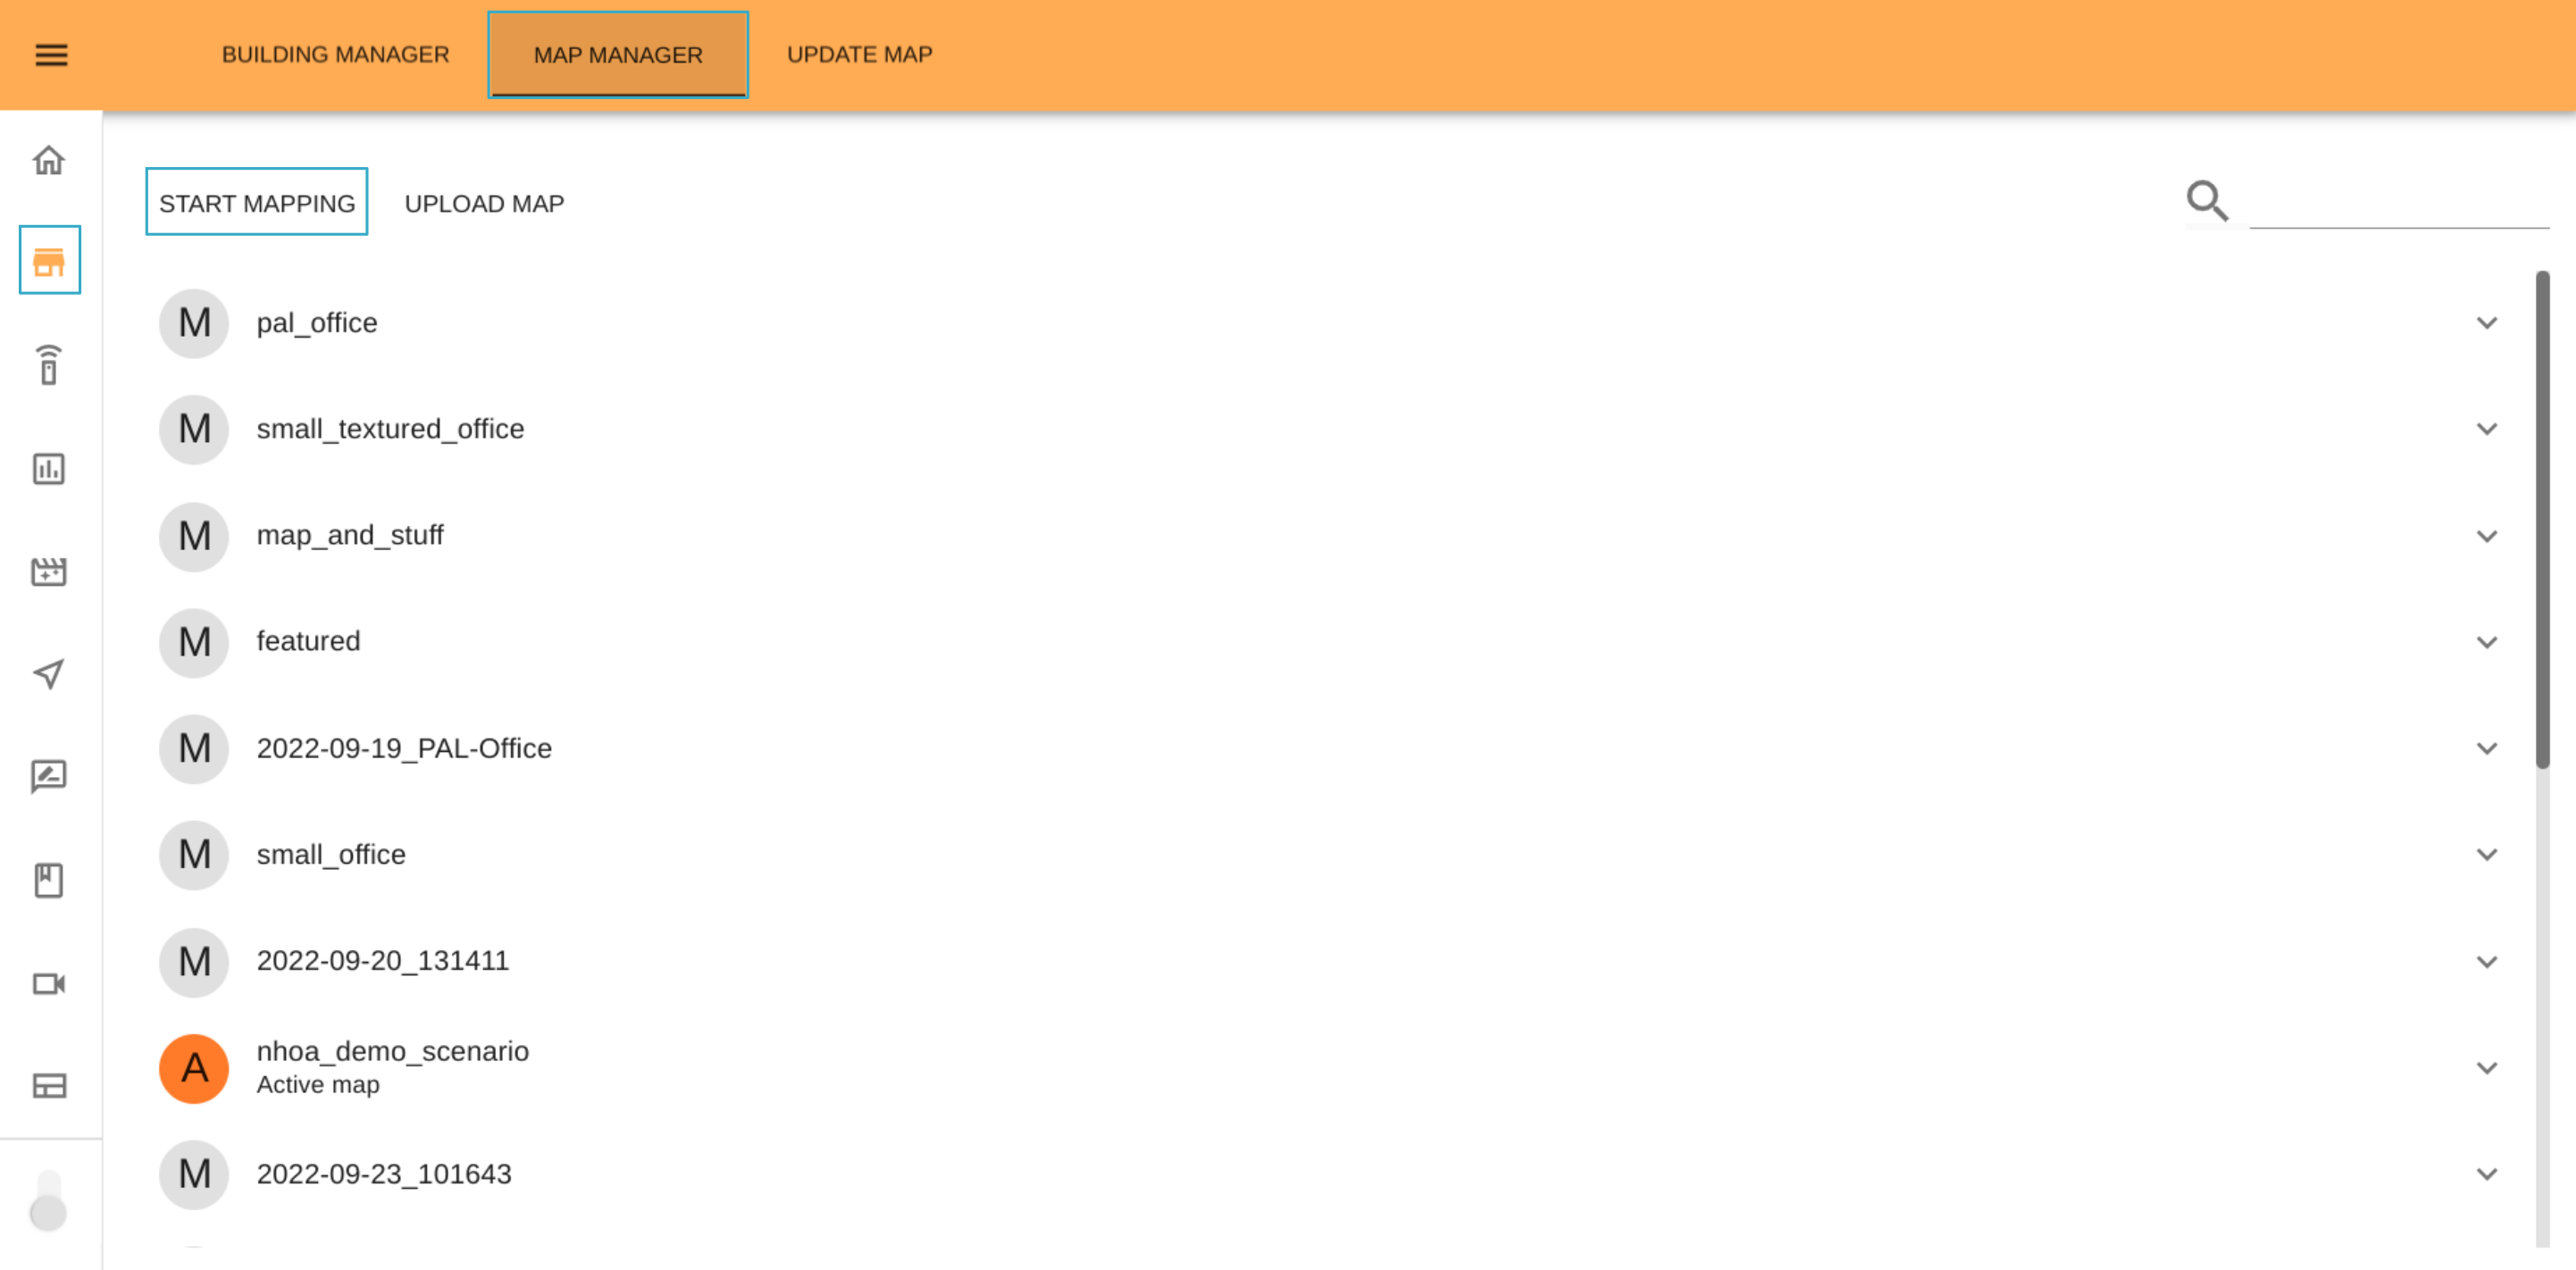Open the hamburger menu
The image size is (2576, 1270).
coord(51,55)
